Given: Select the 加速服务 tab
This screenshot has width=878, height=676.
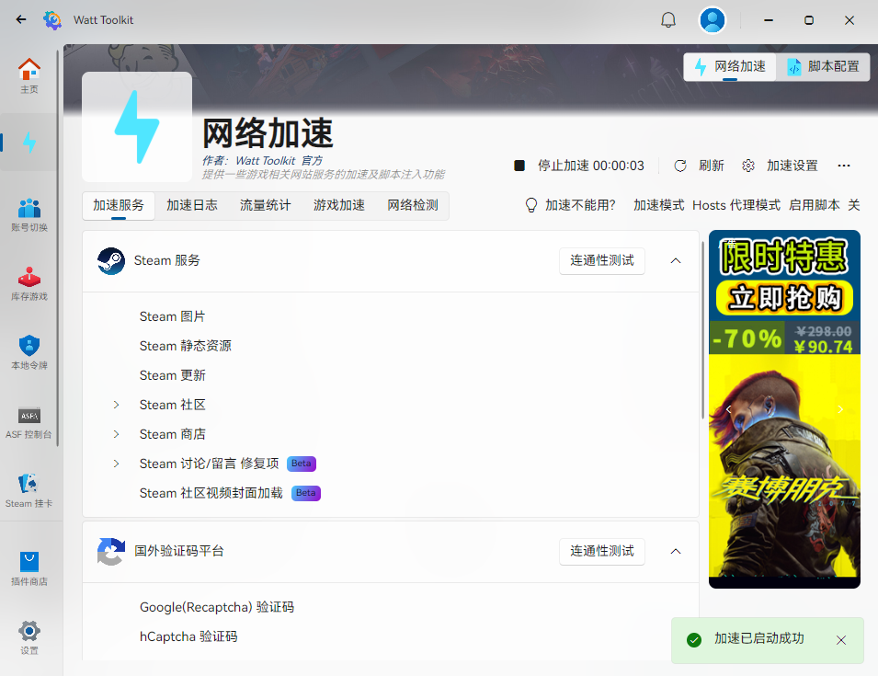Looking at the screenshot, I should click(119, 205).
